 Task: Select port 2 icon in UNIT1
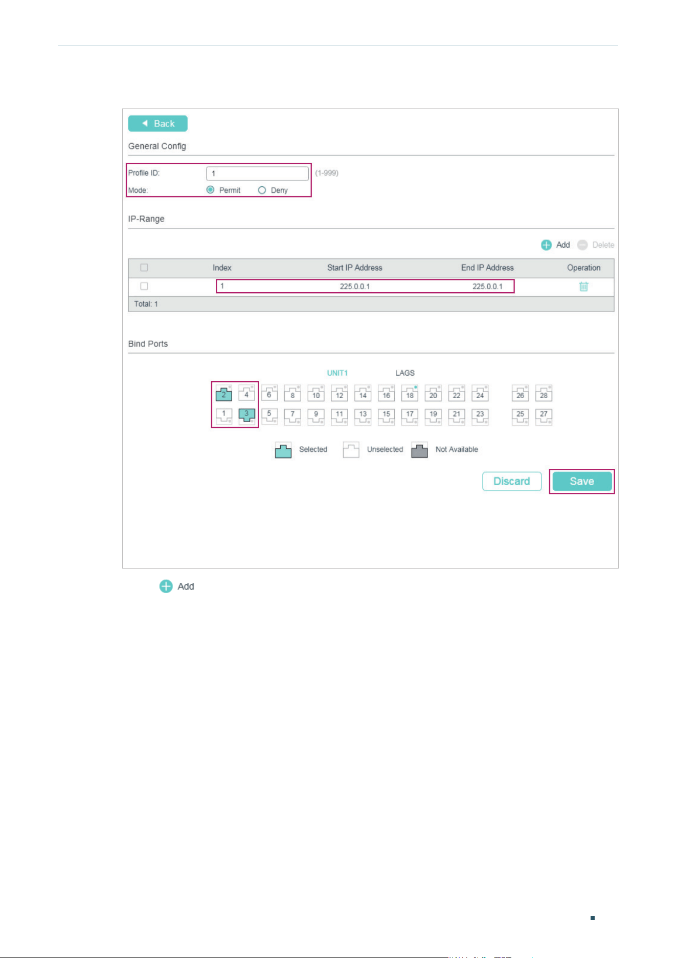pyautogui.click(x=223, y=393)
